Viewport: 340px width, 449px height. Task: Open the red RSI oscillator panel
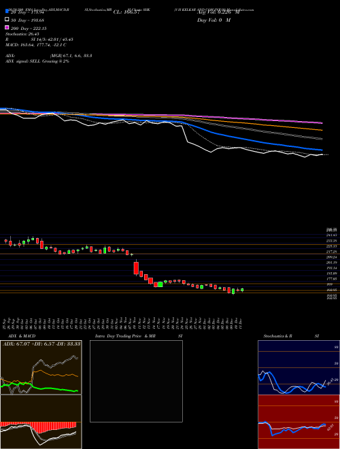pyautogui.click(x=299, y=422)
